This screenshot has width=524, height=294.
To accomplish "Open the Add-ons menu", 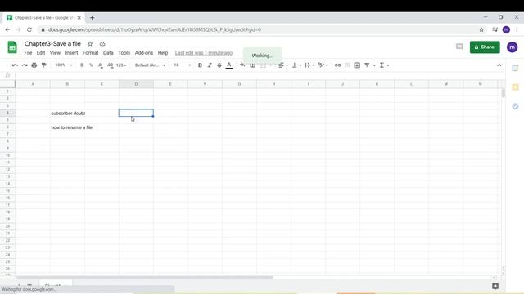I will (144, 53).
